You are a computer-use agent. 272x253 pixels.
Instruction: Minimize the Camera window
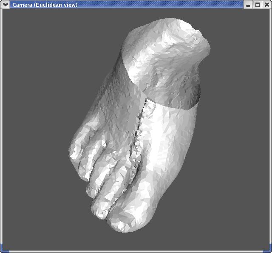(248, 5)
